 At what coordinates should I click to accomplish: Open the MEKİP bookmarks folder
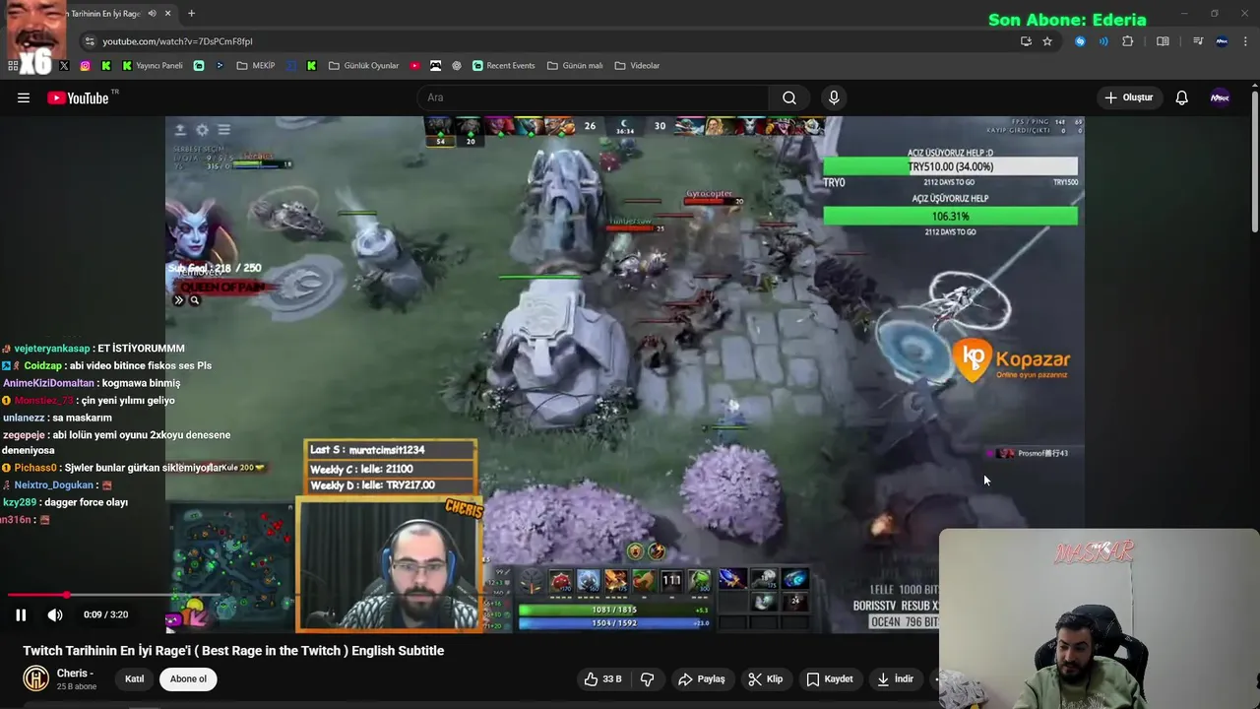256,66
